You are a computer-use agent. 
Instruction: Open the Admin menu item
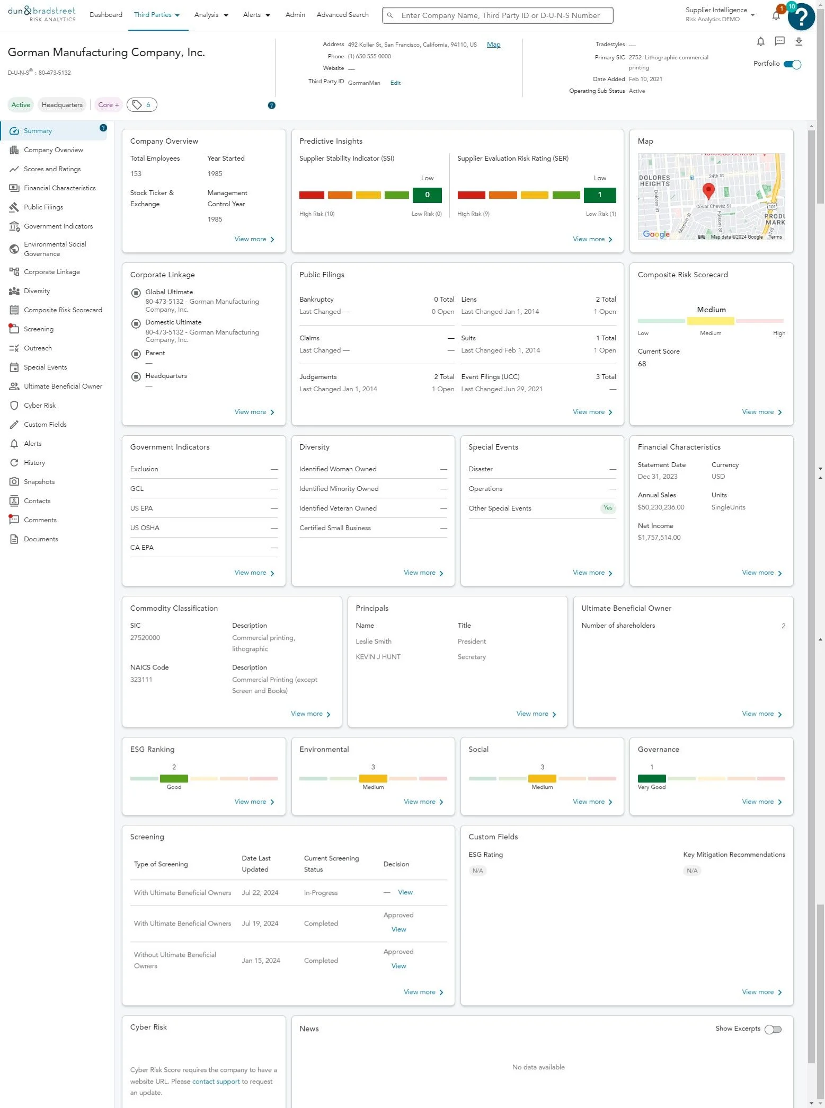[x=295, y=15]
